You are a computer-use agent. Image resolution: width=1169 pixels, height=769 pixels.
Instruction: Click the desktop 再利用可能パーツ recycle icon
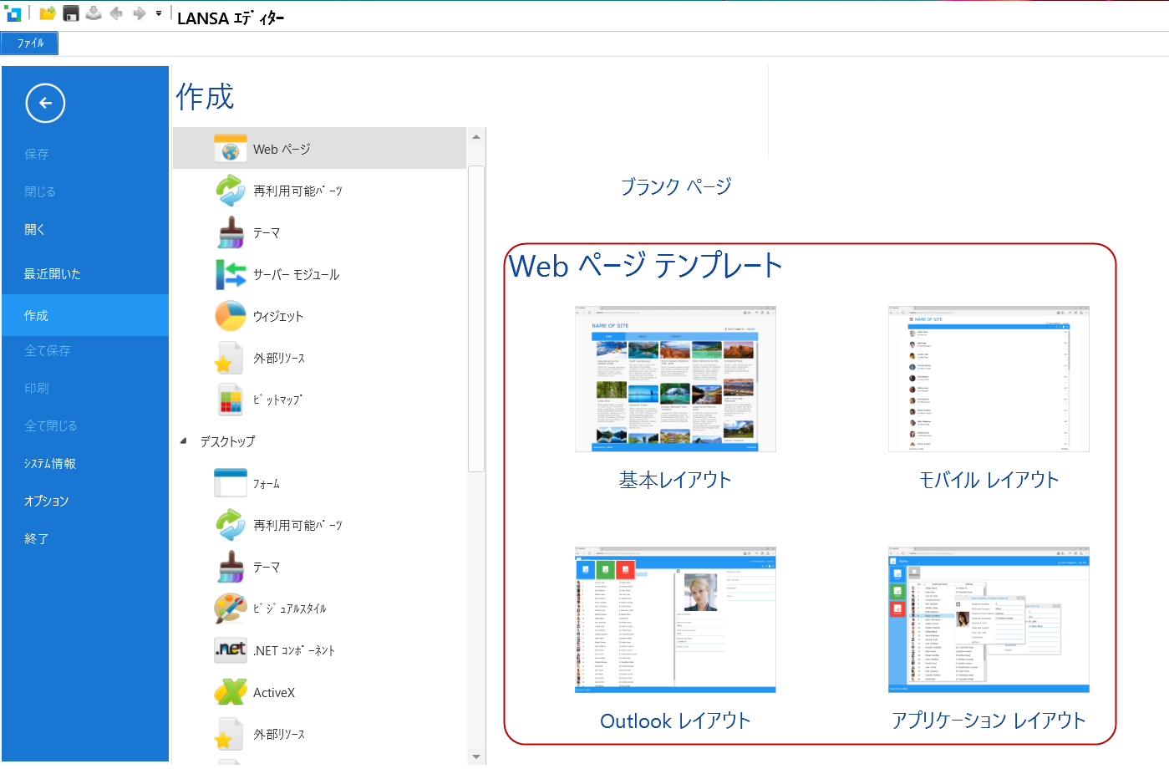coord(231,525)
